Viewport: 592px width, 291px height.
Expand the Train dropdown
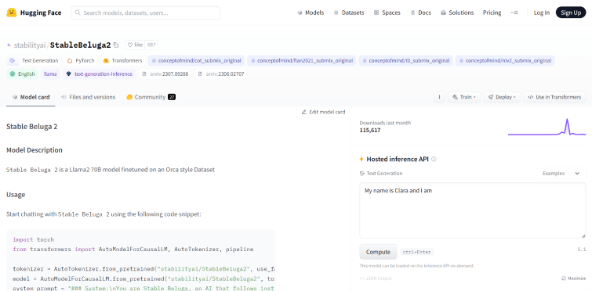[x=464, y=97]
